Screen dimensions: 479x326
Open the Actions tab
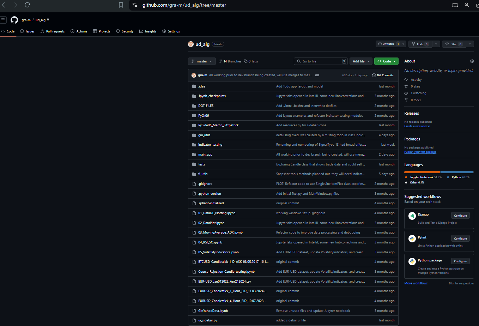click(x=79, y=31)
